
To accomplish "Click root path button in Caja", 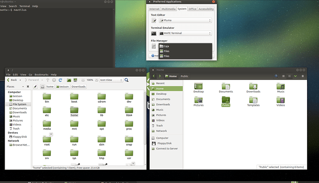I will [x=43, y=86].
